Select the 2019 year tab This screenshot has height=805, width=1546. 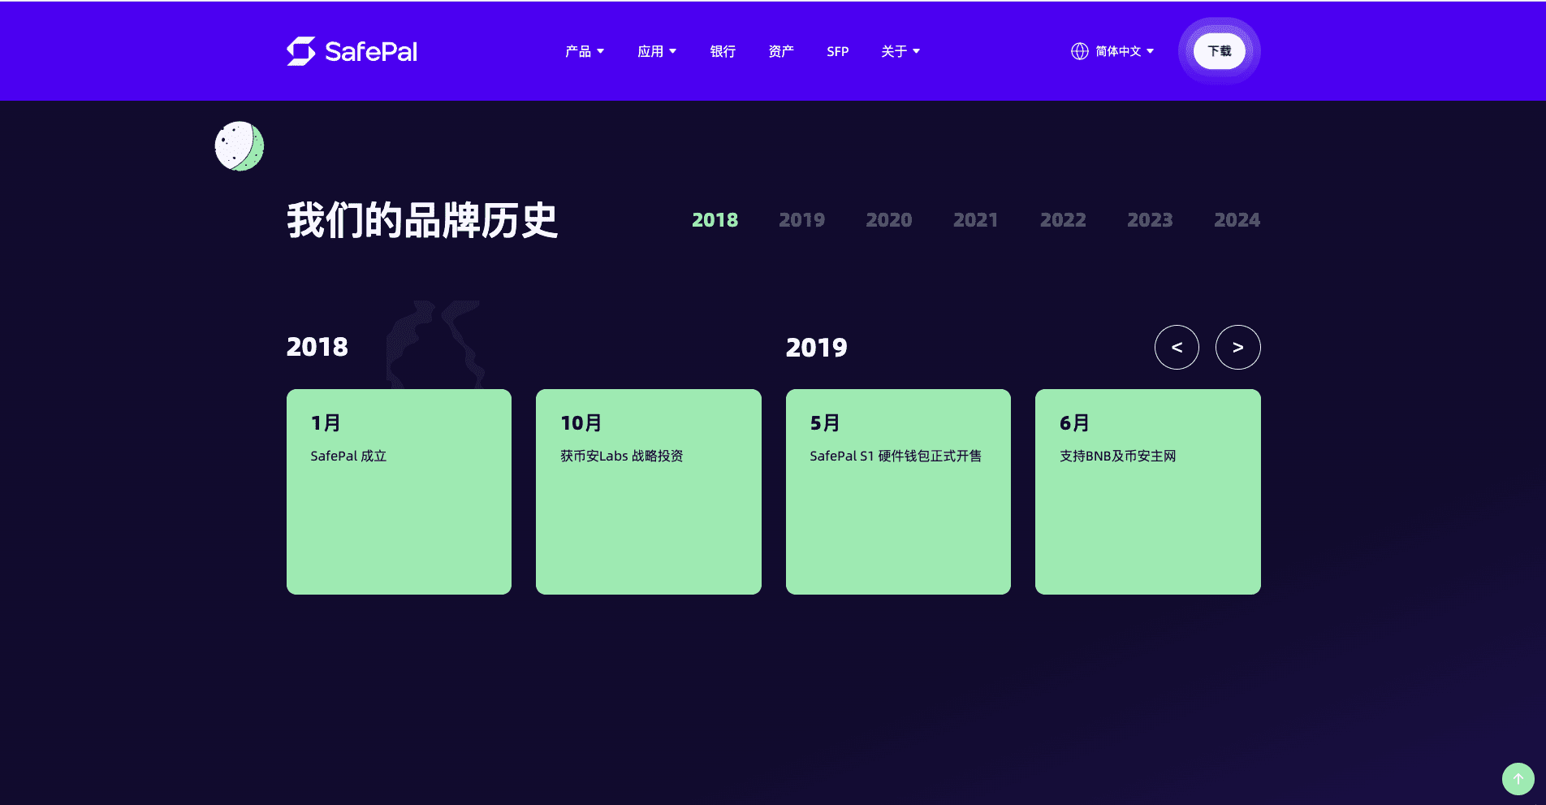[x=801, y=220]
